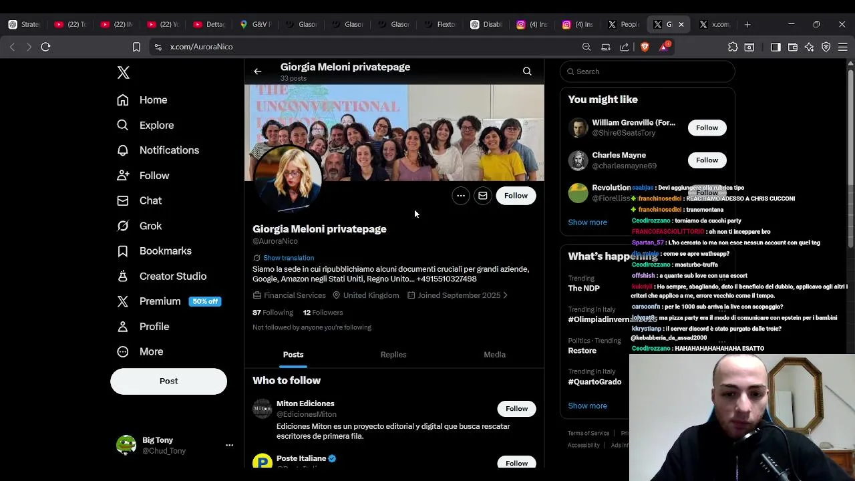Open Big Tony account menu dots

click(229, 445)
